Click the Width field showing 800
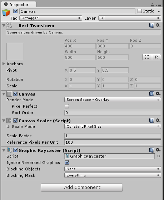Viewport: 164px width, 200px height. [80, 57]
